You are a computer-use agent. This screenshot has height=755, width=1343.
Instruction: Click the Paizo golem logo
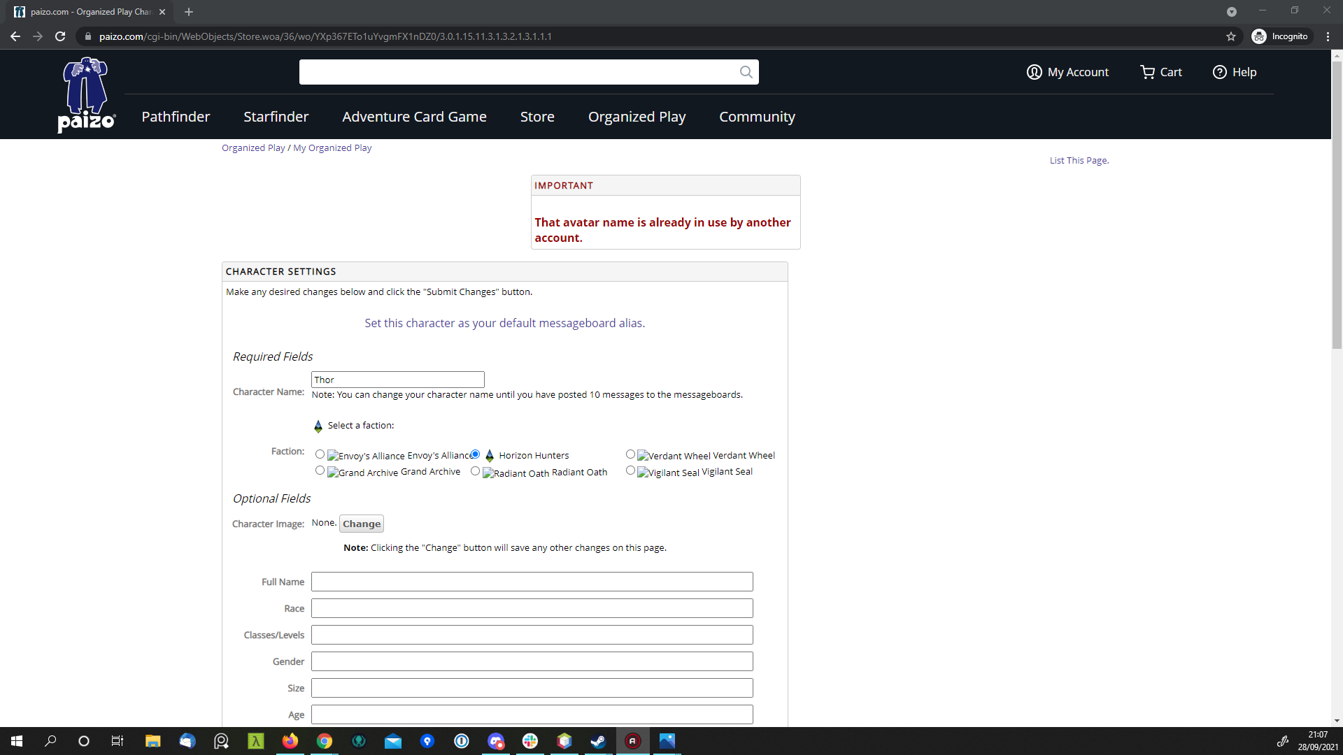[86, 94]
